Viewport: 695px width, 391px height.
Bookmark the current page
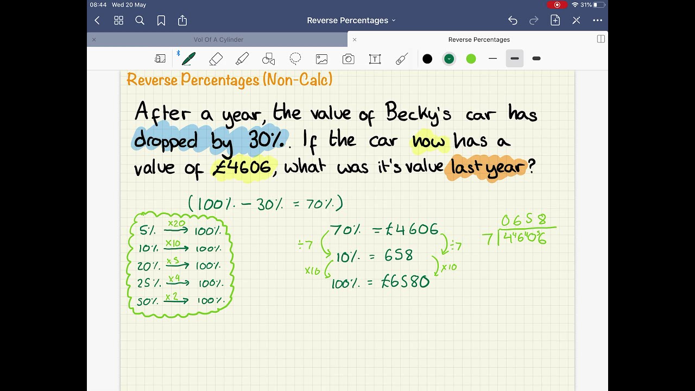point(161,21)
